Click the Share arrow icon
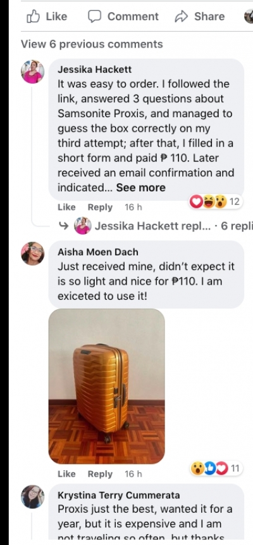 point(181,16)
